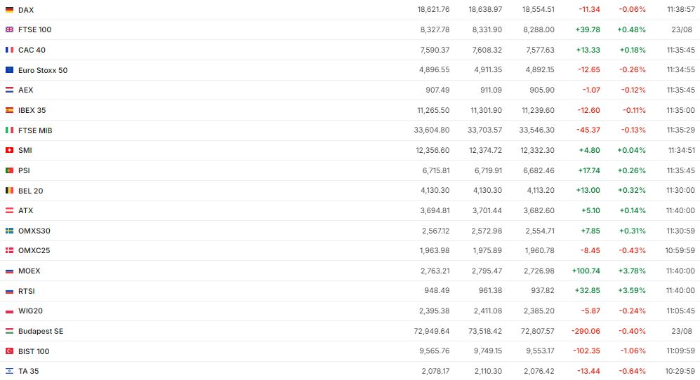Click the Swedish flag icon beside OMXS30
Screen dimensions: 700x380
9,231
